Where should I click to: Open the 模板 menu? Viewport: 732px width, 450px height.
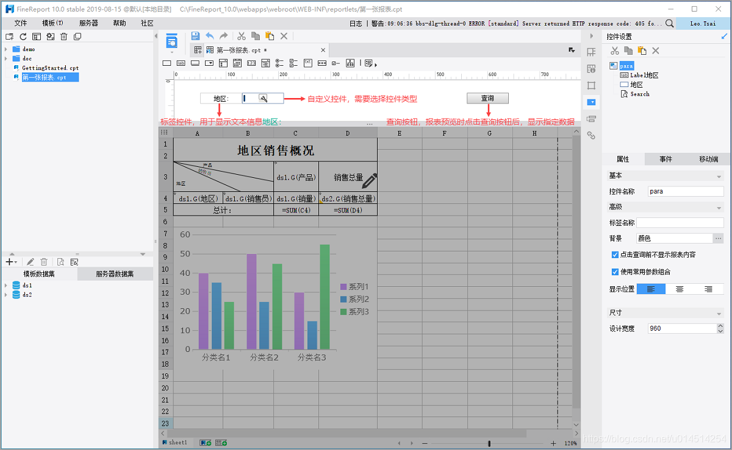click(x=52, y=23)
